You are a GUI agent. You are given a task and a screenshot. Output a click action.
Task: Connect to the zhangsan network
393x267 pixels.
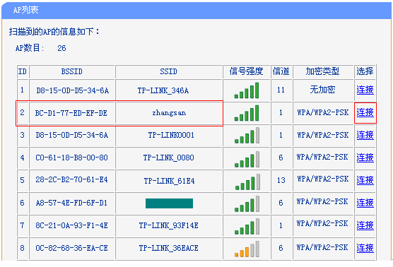click(365, 112)
